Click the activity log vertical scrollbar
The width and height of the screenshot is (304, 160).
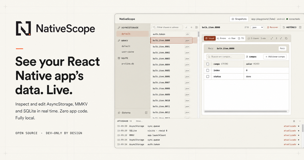point(303,128)
